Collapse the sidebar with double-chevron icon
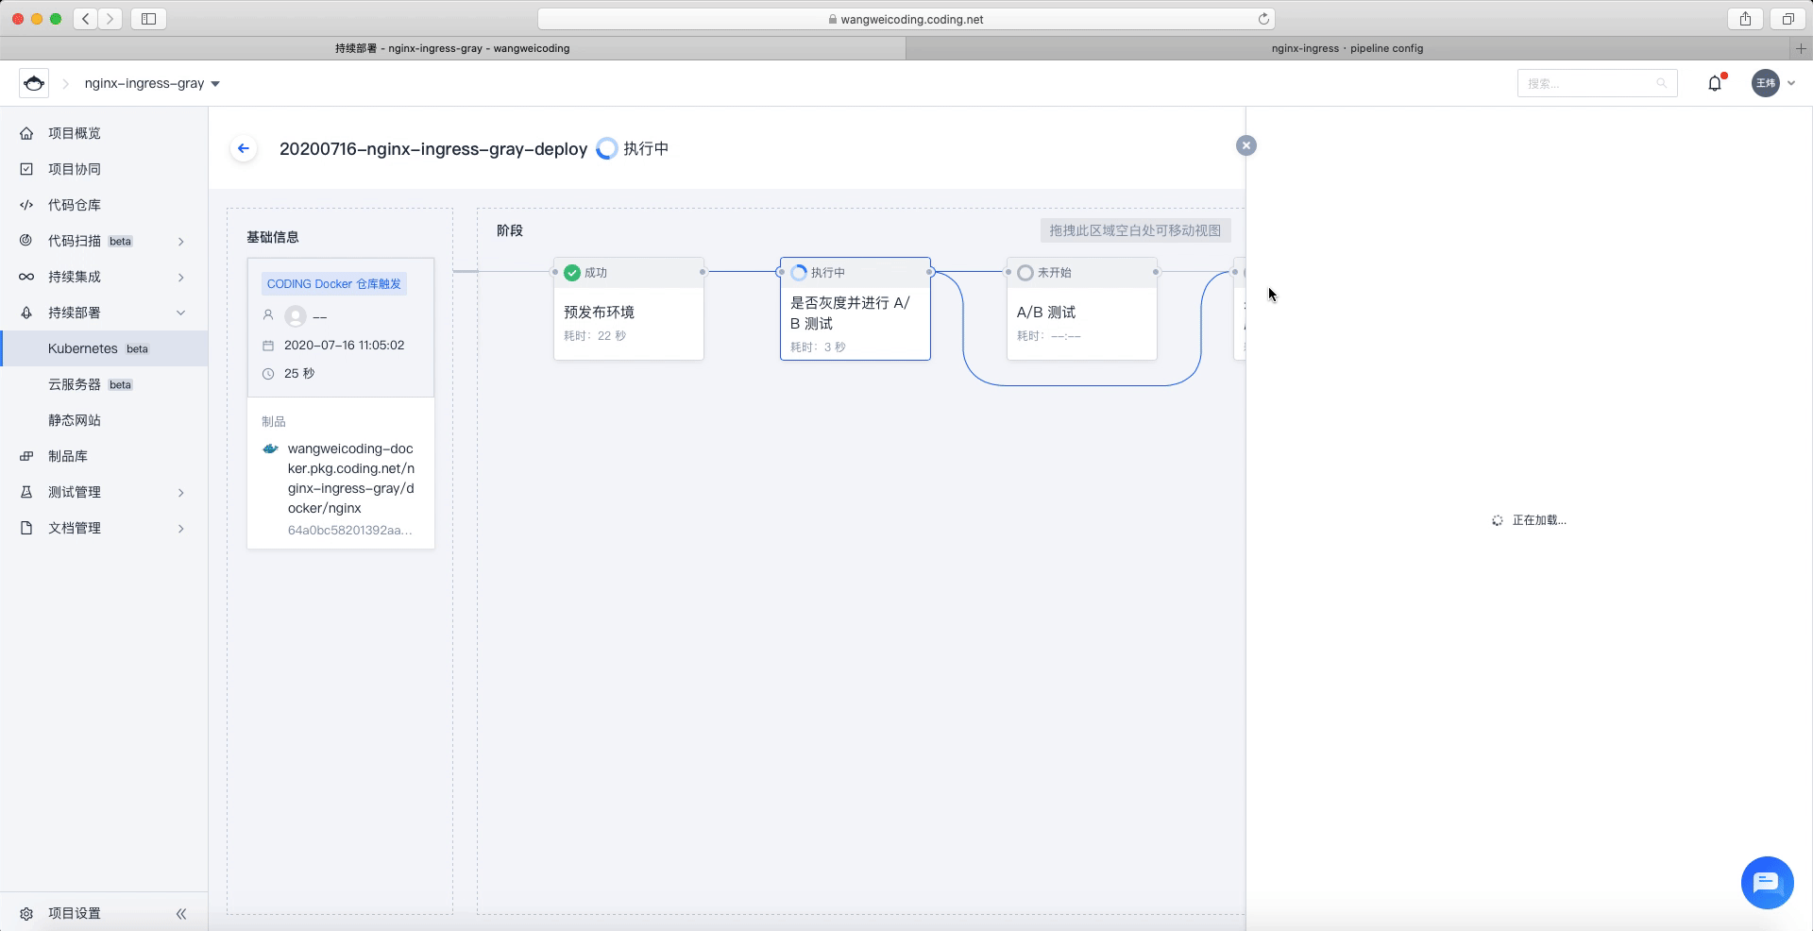 tap(181, 913)
